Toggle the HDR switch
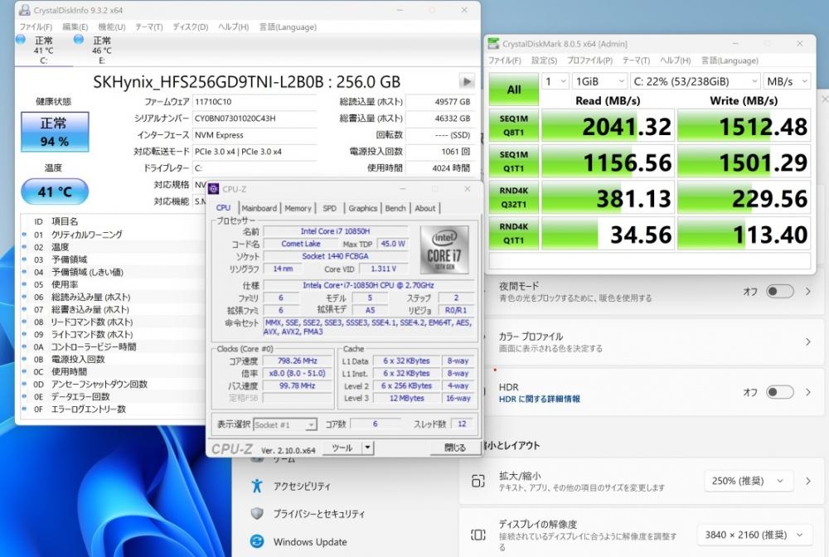829x557 pixels. [x=780, y=392]
